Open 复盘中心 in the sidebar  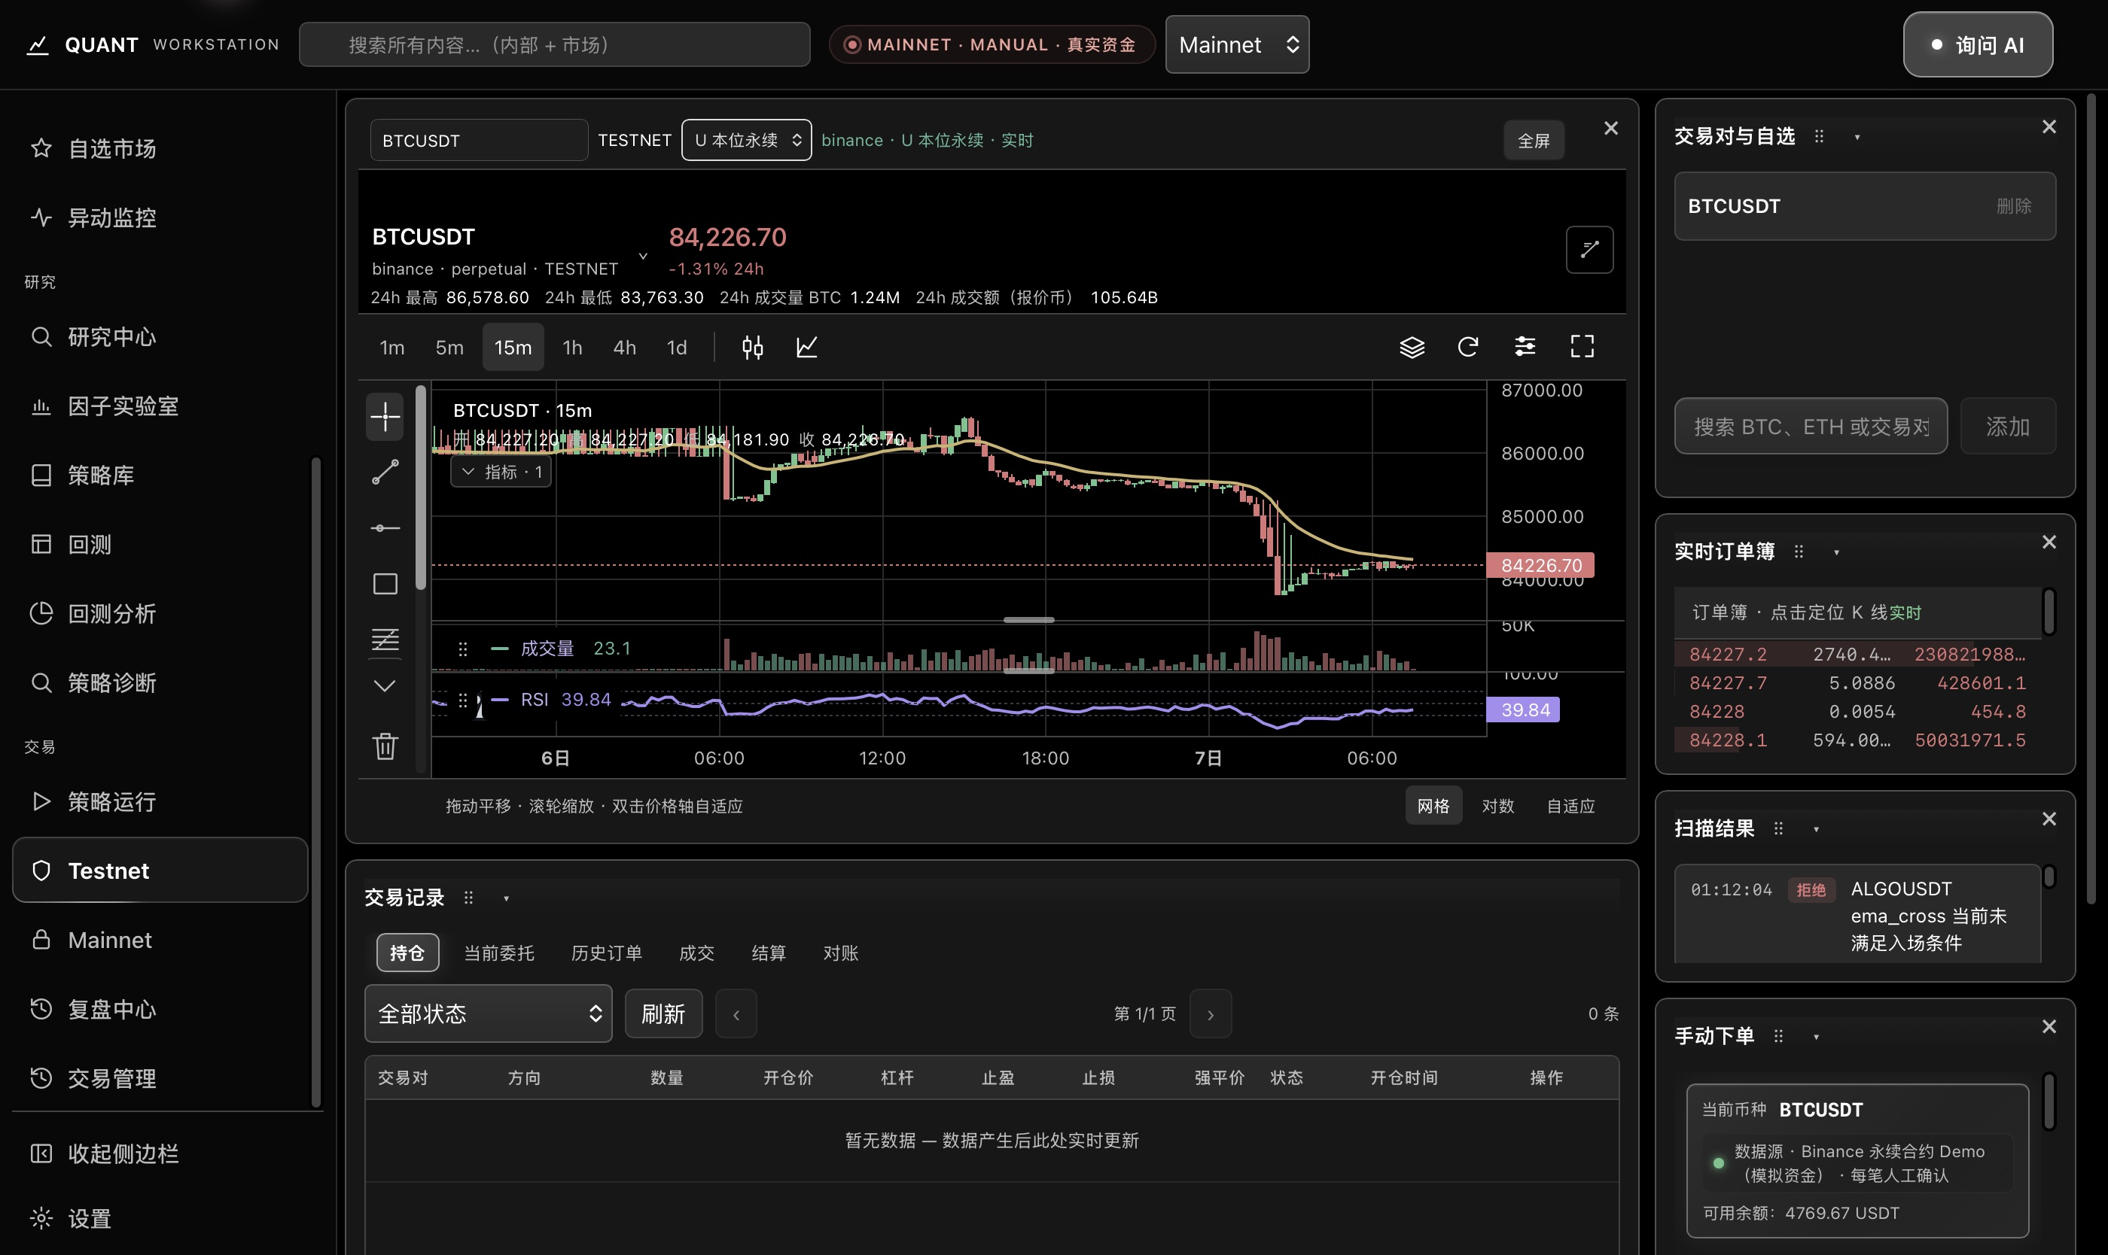(161, 1009)
